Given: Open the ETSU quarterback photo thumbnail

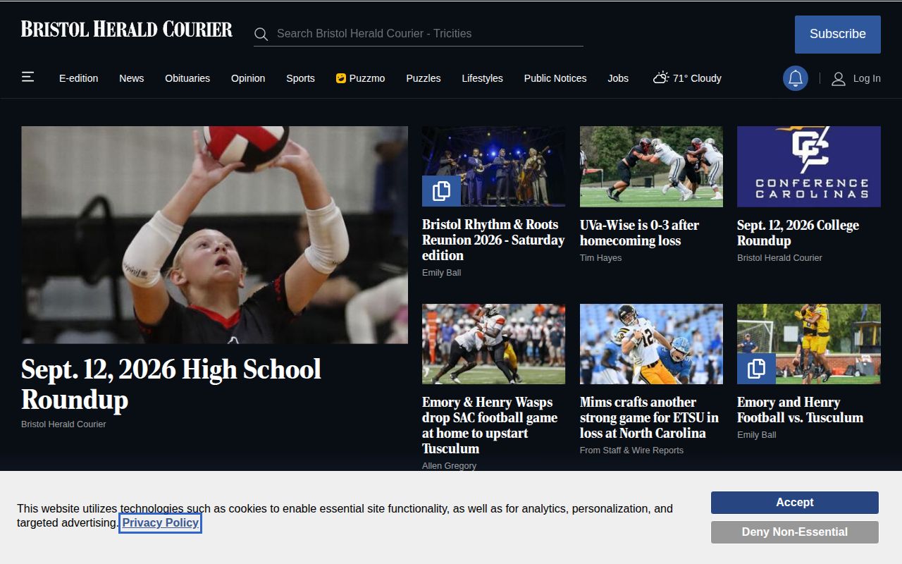Looking at the screenshot, I should click(x=651, y=344).
